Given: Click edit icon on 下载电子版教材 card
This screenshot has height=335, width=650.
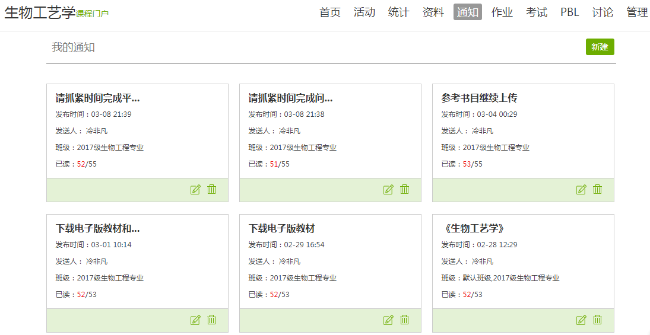Looking at the screenshot, I should pos(388,320).
